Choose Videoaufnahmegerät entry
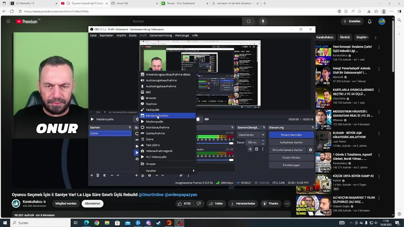This screenshot has height=227, width=404. [x=168, y=151]
